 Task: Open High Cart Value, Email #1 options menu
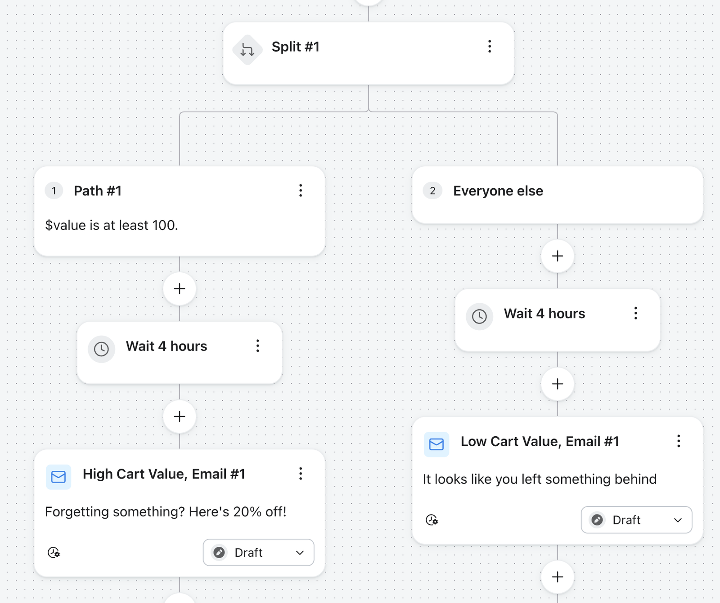tap(301, 473)
